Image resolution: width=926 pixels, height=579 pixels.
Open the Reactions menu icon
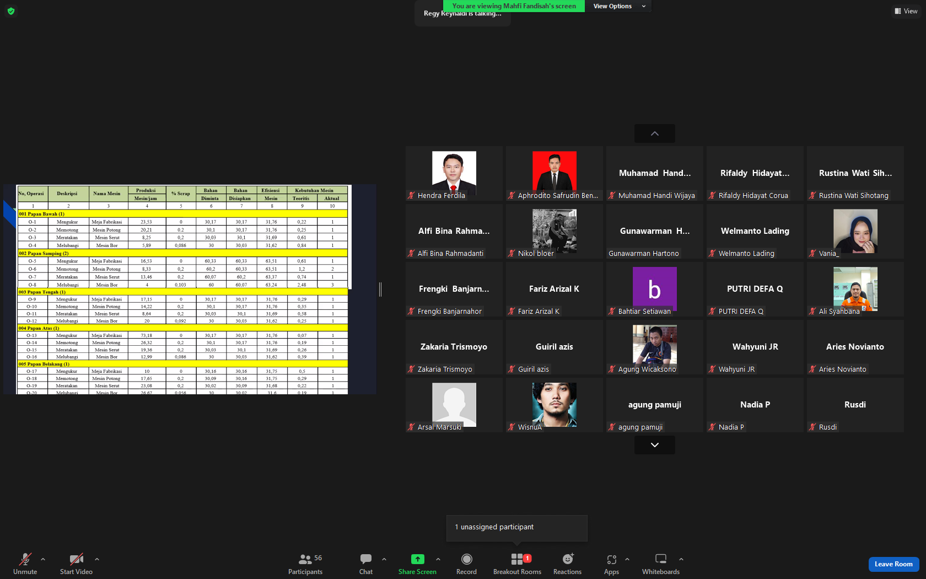pyautogui.click(x=568, y=559)
